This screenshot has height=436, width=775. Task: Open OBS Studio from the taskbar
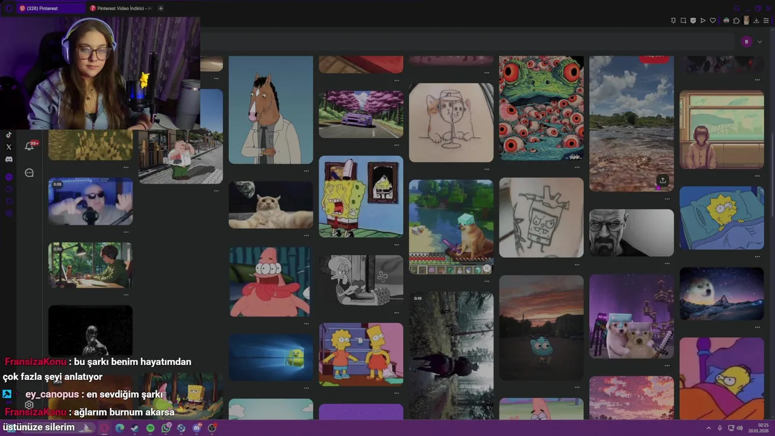[212, 428]
